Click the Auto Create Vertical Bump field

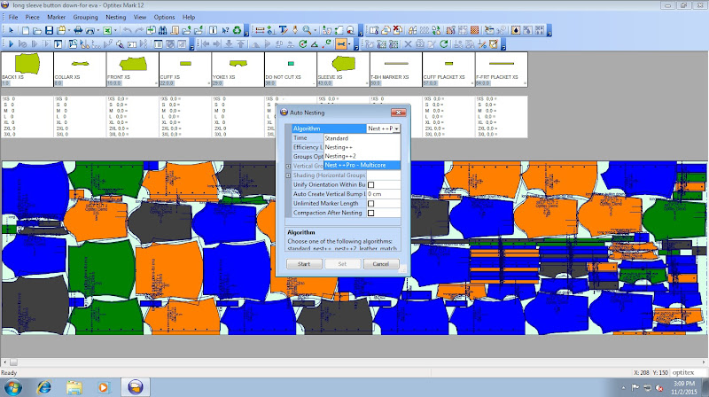[384, 194]
